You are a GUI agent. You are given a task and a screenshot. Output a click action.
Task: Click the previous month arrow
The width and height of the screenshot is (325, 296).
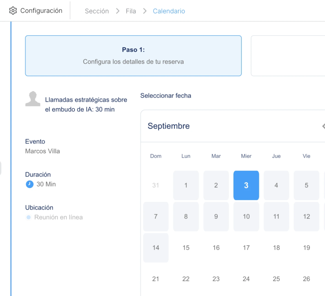pyautogui.click(x=323, y=126)
